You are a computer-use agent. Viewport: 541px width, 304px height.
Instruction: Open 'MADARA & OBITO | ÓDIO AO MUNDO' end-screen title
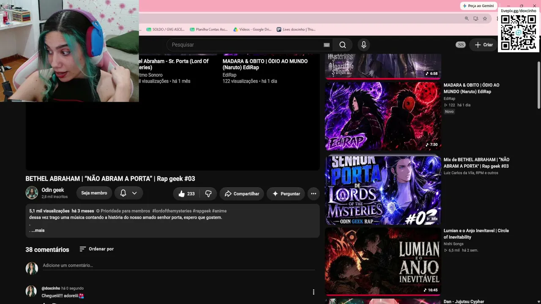click(x=265, y=64)
